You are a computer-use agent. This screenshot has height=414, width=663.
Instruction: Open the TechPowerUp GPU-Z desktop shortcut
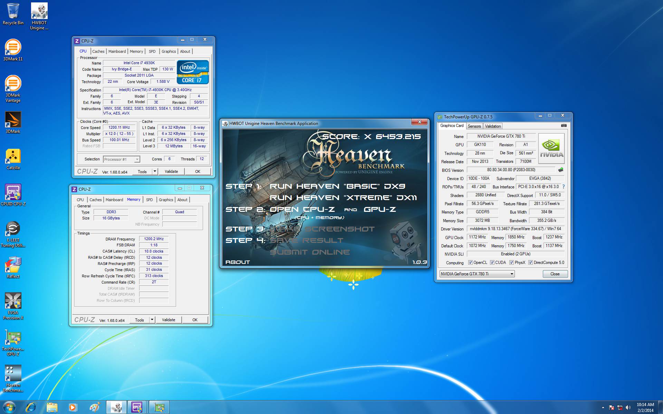[x=13, y=343]
